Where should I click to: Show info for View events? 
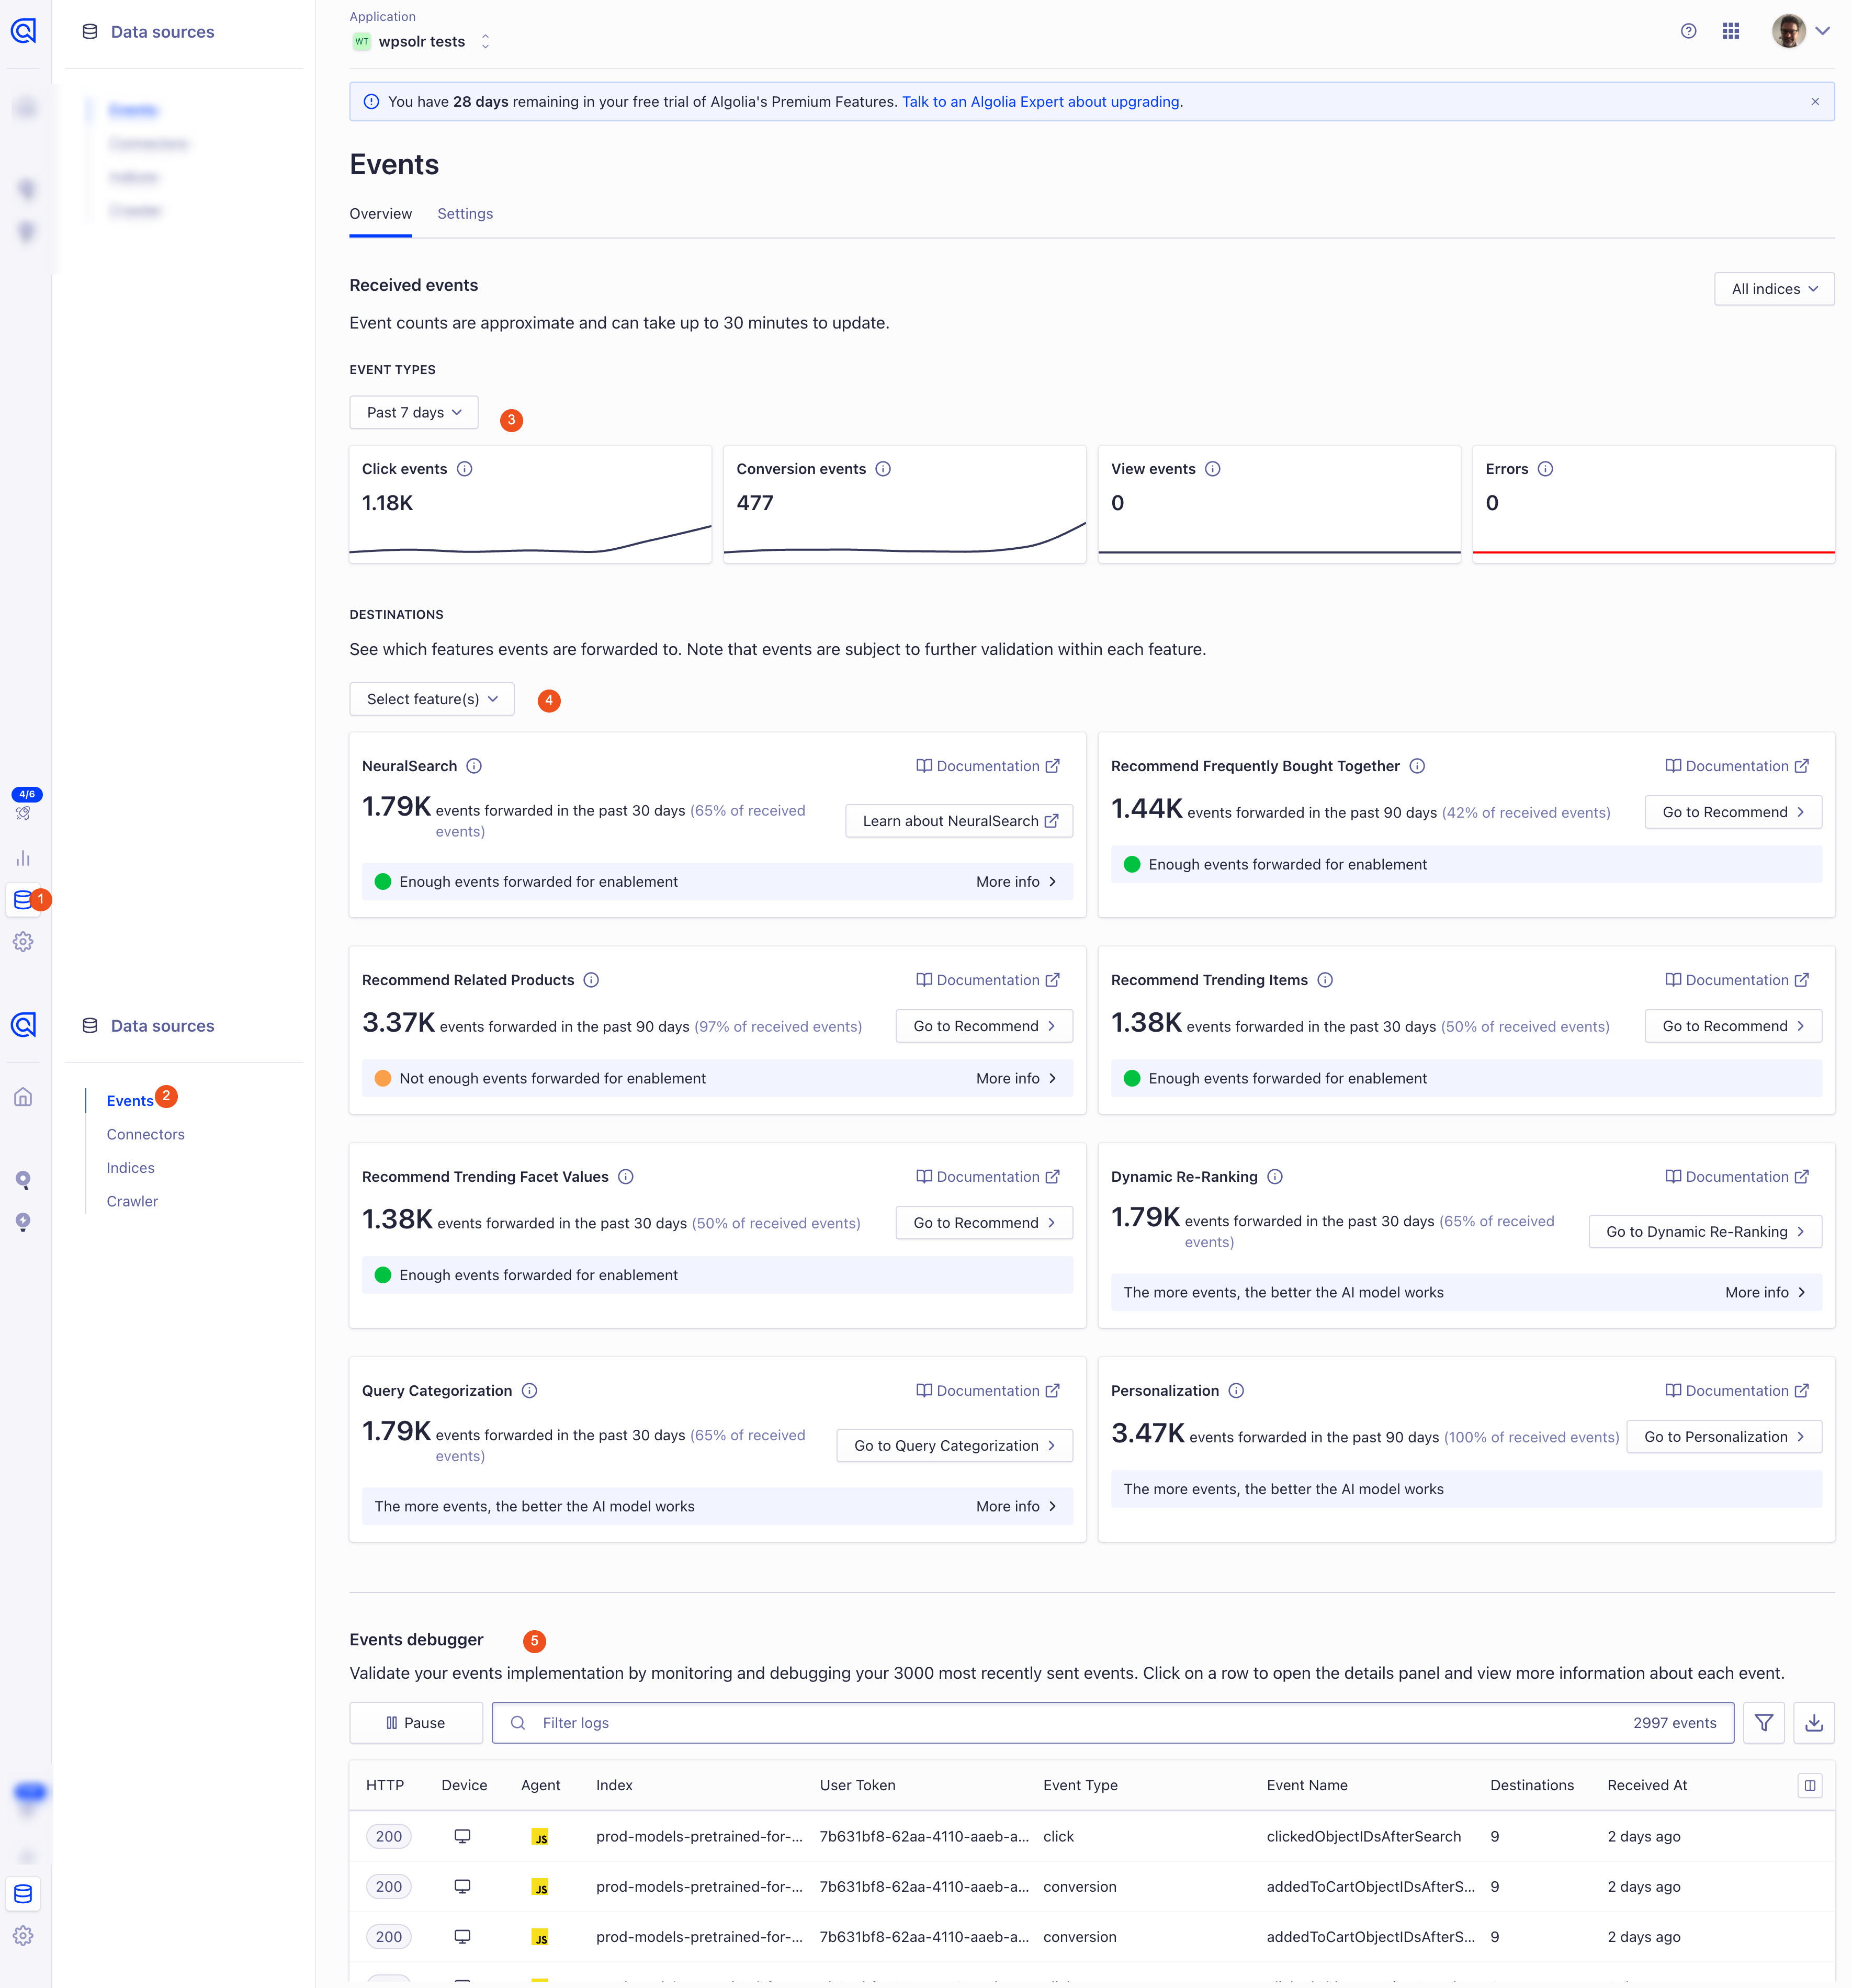tap(1213, 469)
